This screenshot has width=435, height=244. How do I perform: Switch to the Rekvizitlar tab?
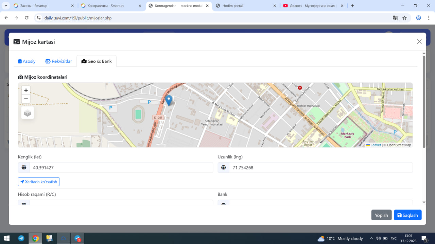(x=58, y=61)
